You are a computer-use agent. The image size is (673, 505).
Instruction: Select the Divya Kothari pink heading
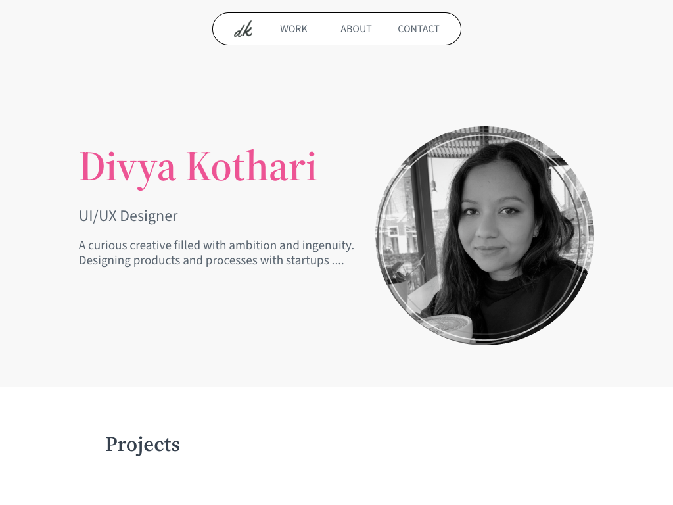(x=198, y=168)
